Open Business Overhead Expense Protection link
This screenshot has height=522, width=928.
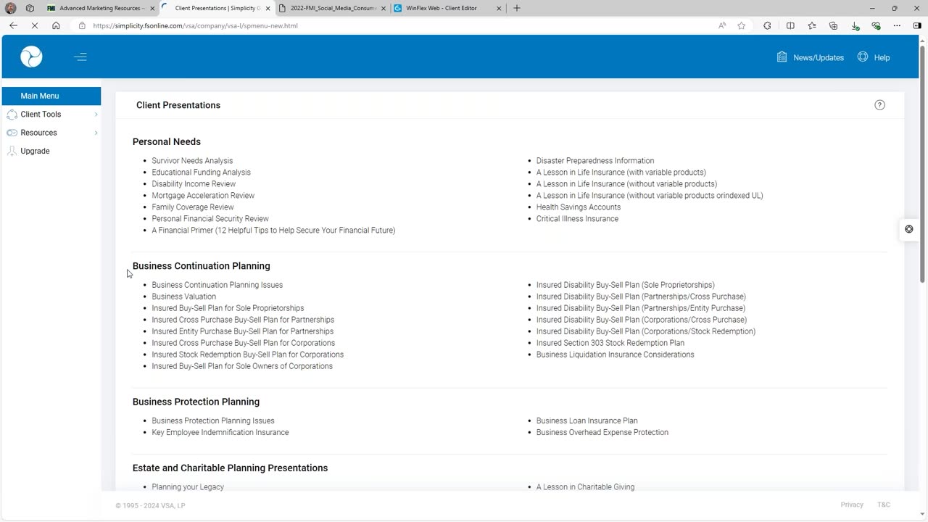tap(602, 432)
